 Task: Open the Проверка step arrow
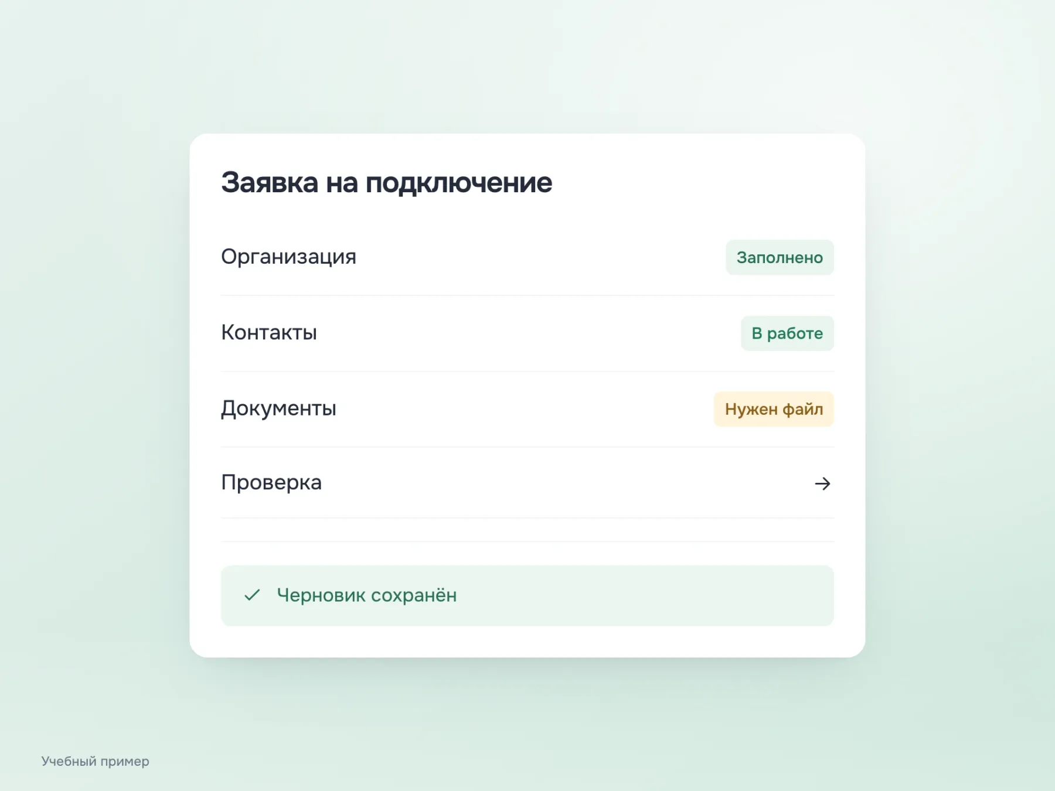point(822,483)
